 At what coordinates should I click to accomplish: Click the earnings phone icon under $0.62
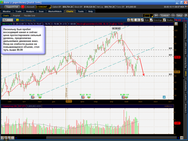tap(83, 97)
